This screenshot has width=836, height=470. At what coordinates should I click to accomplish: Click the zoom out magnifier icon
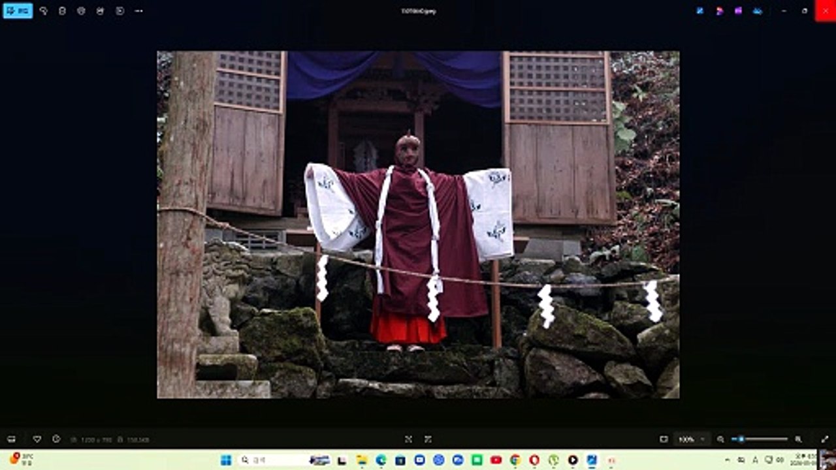720,439
